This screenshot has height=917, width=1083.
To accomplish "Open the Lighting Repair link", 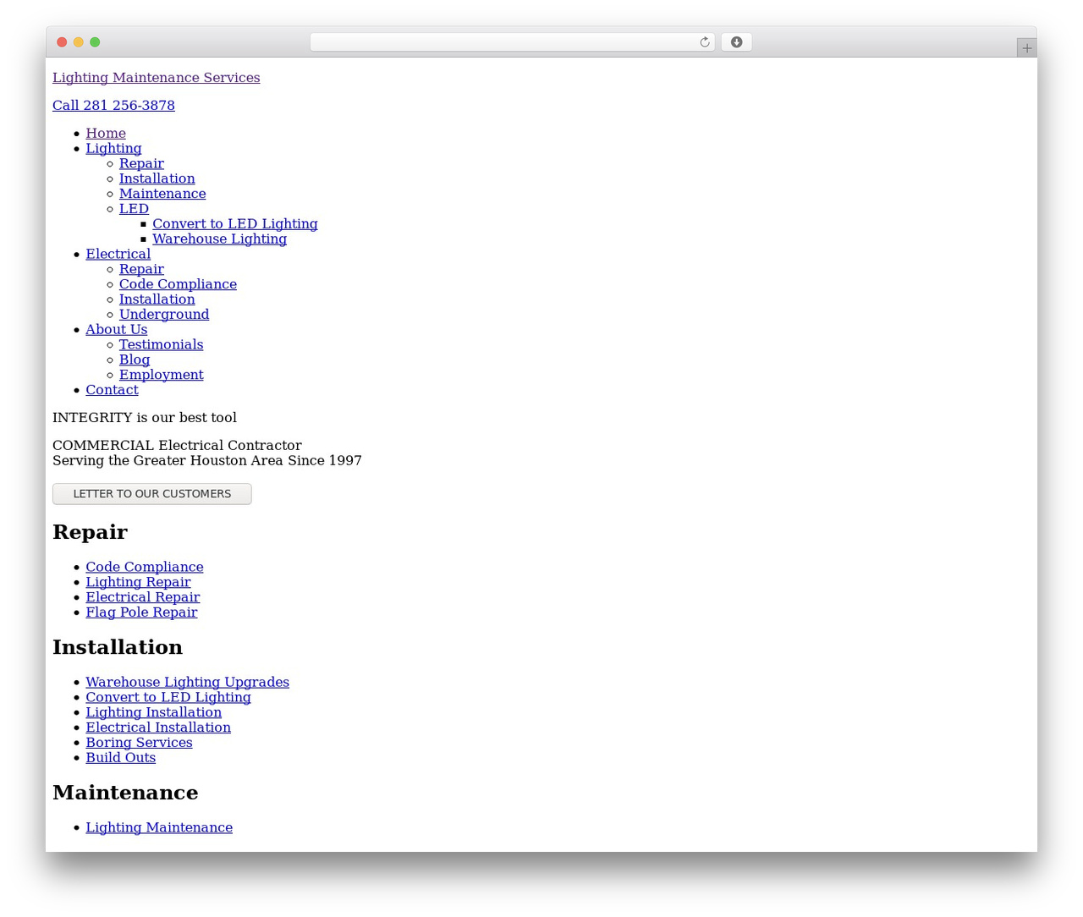I will 138,583.
